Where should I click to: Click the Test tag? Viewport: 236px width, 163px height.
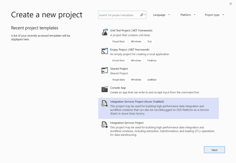point(149,42)
